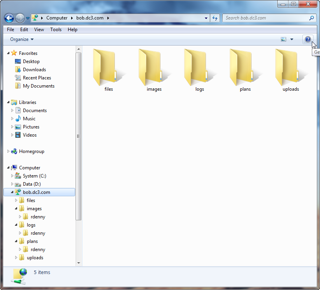Screen dimensions: 320x290
Task: Select Desktop under Favorites
Action: pos(31,62)
